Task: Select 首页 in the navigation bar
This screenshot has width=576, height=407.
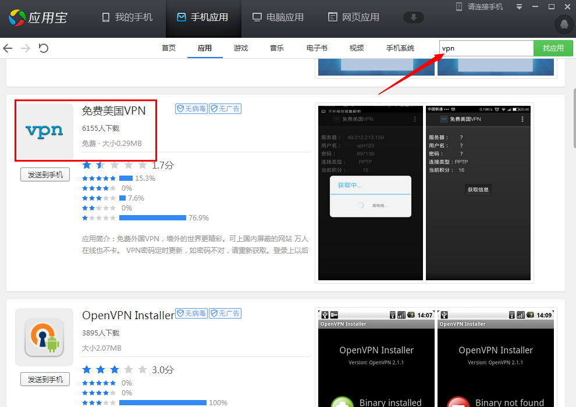Action: pos(169,48)
